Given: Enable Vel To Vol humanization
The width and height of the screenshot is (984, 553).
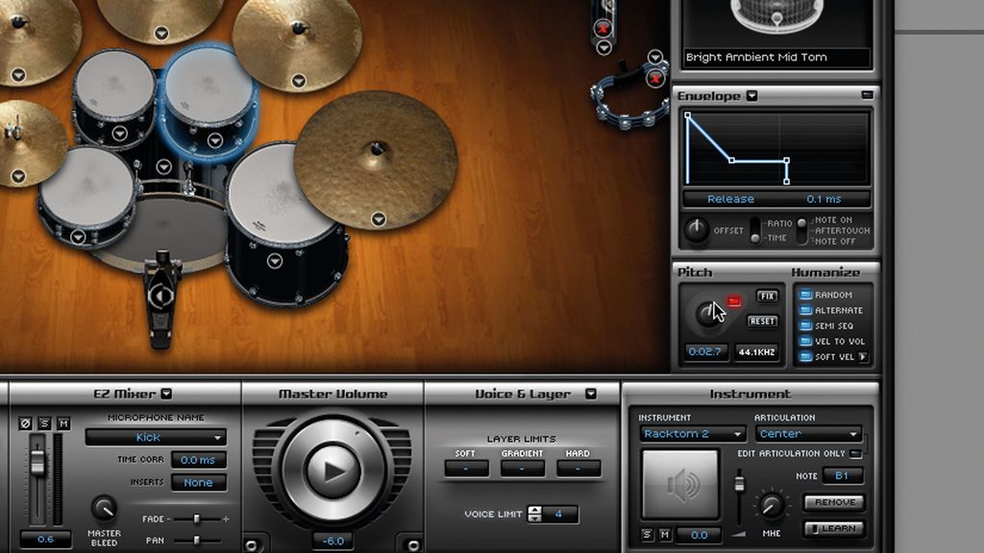Looking at the screenshot, I should point(806,343).
